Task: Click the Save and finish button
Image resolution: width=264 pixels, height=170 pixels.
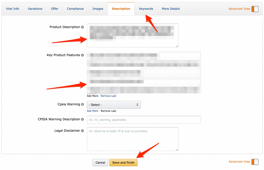Action: point(123,163)
